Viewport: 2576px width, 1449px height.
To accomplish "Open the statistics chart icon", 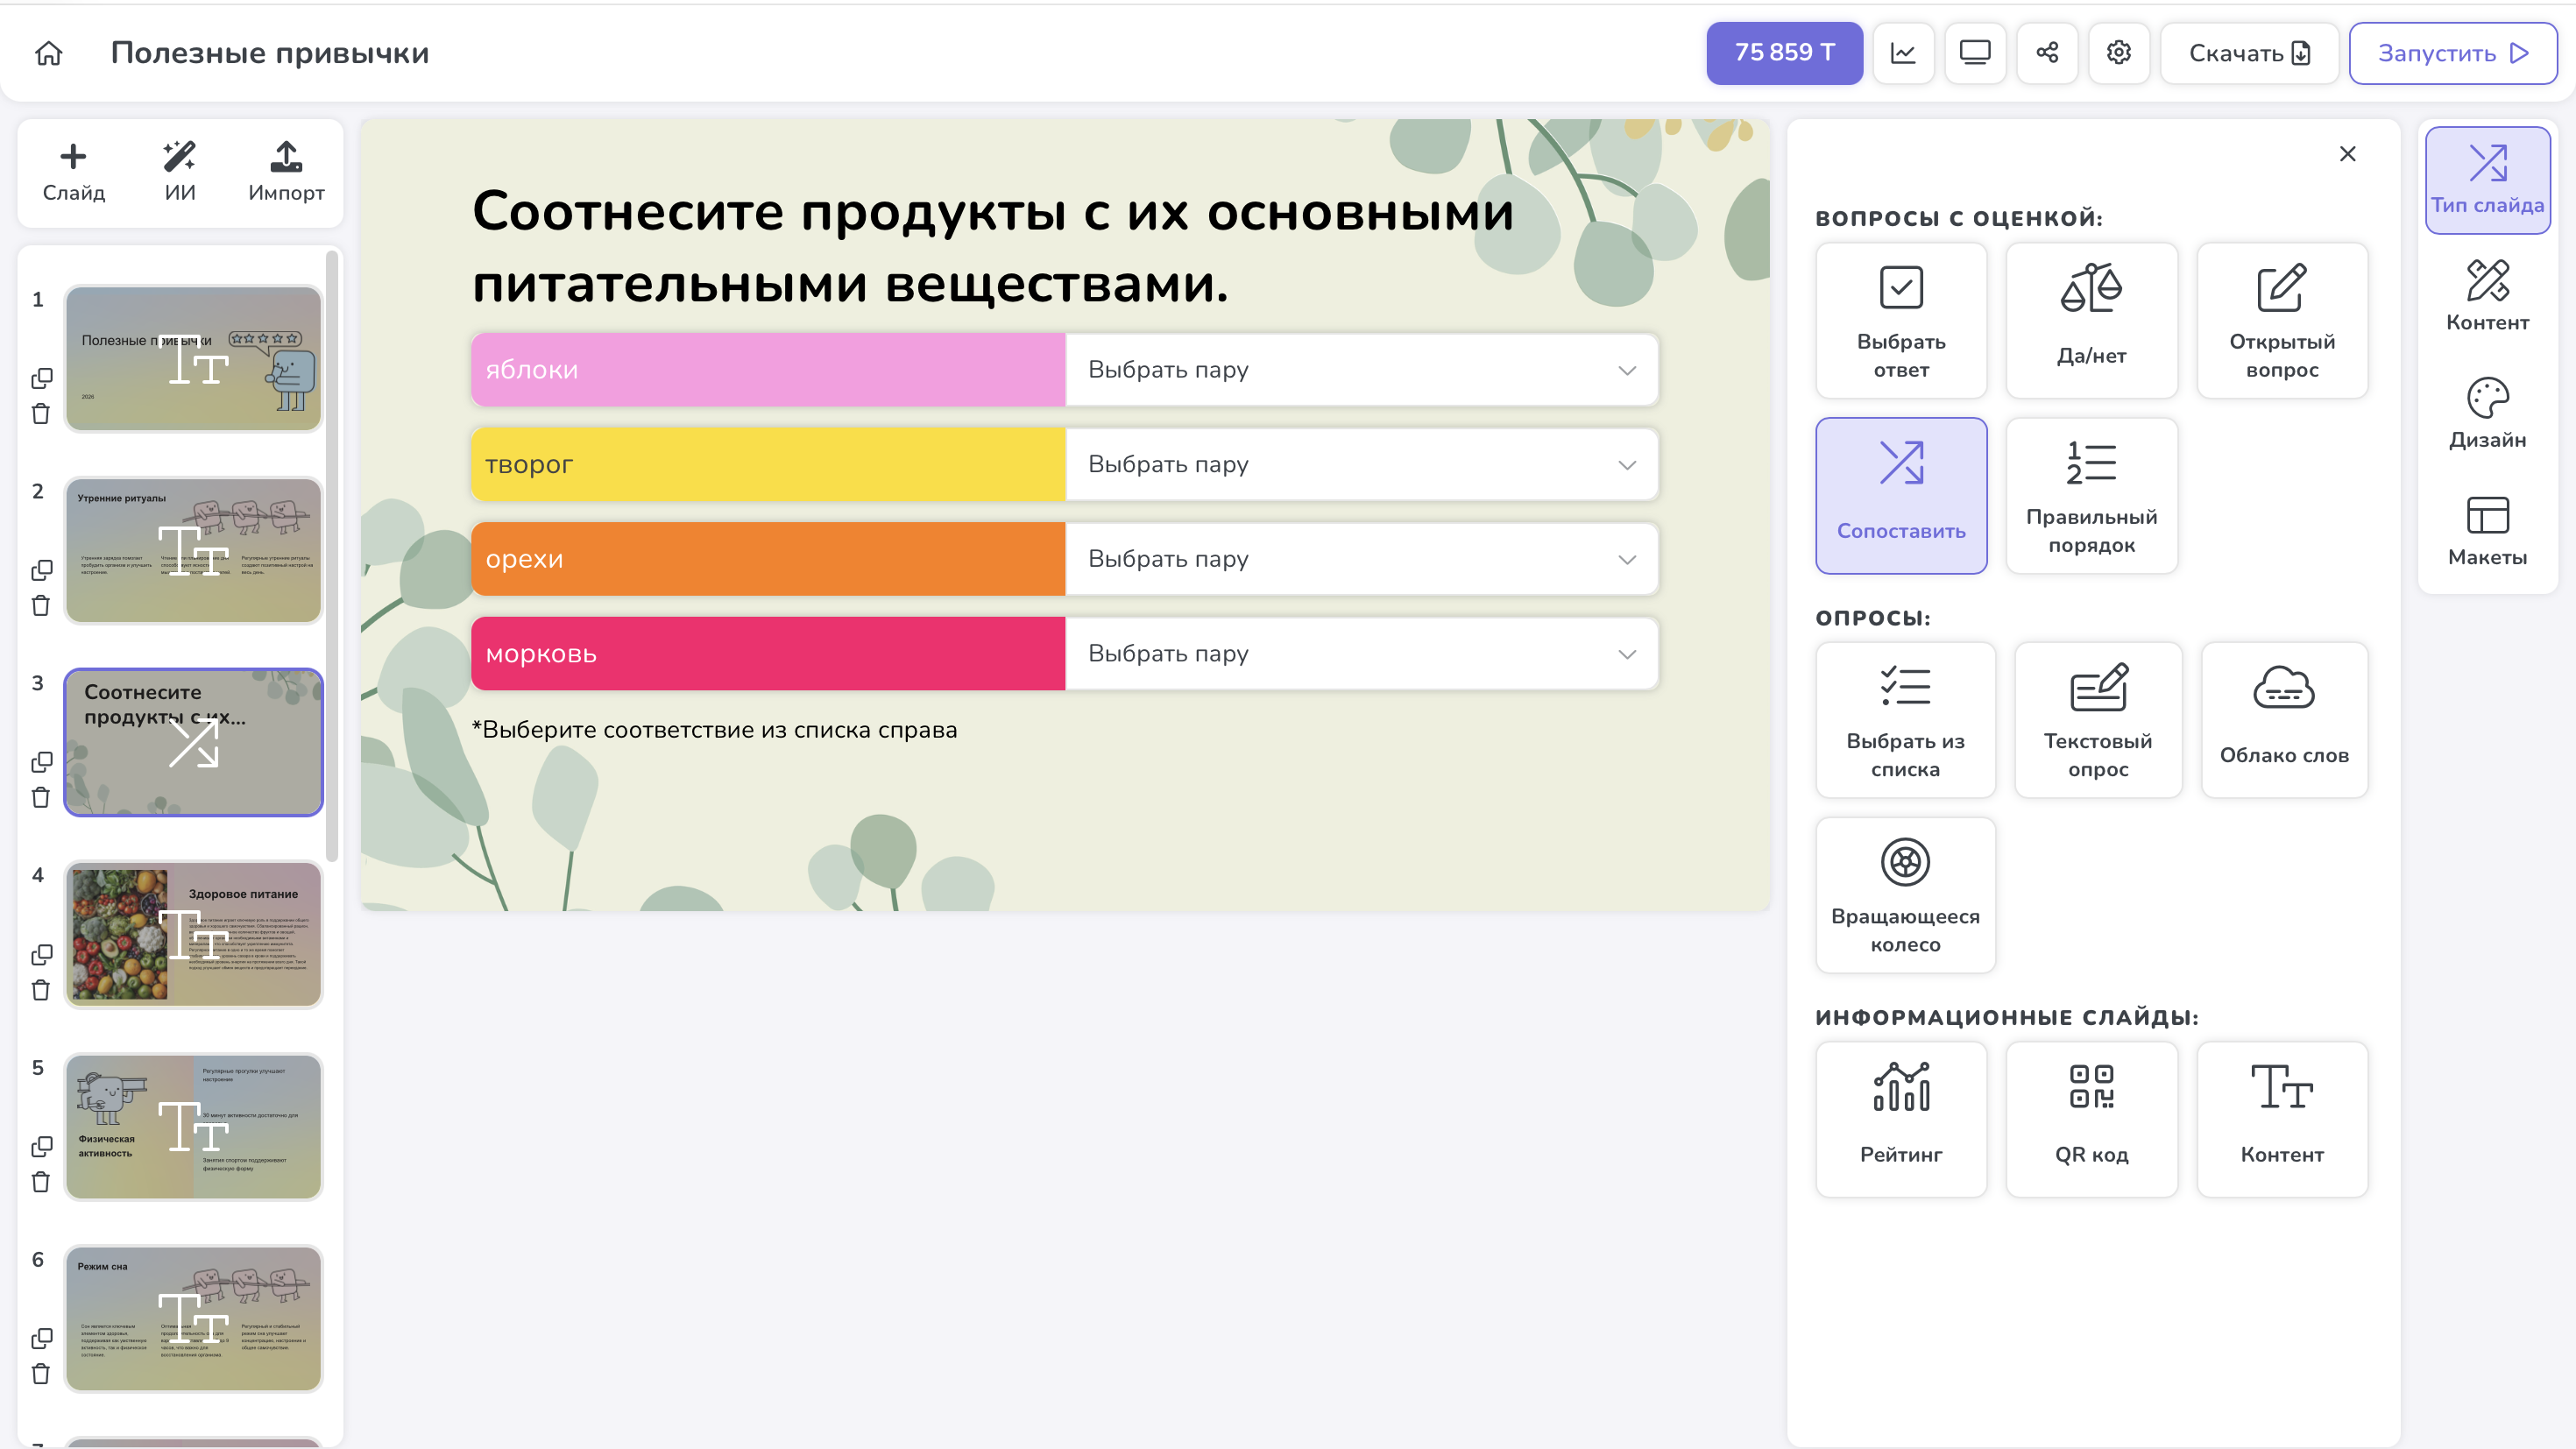I will click(1903, 53).
